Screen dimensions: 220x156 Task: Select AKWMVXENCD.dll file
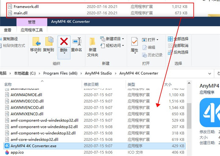click(94, 114)
